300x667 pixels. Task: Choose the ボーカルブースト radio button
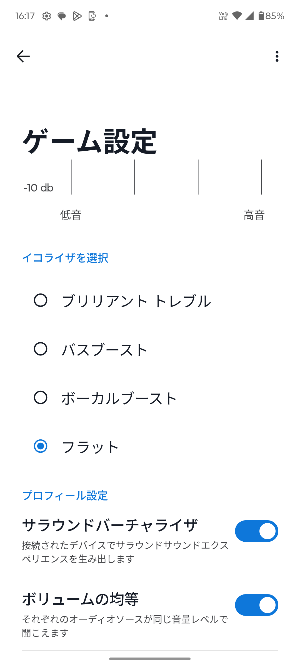click(41, 398)
